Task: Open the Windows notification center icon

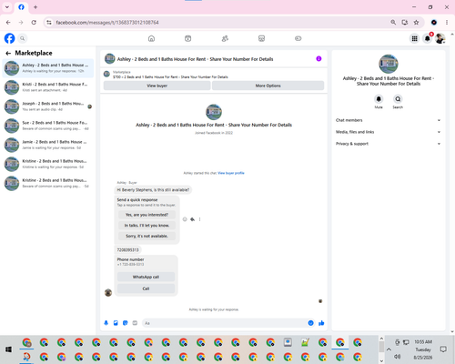Action: (x=443, y=349)
